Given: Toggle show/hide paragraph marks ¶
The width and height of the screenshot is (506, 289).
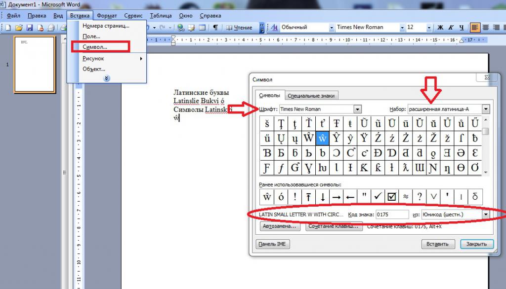Looking at the screenshot, I should [x=215, y=28].
